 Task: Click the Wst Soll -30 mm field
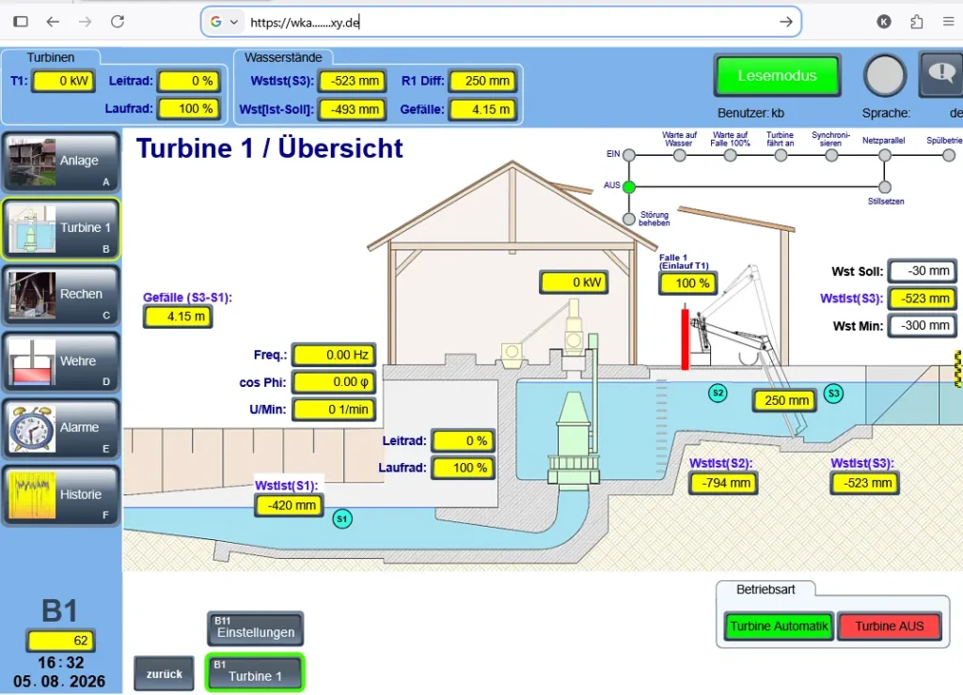point(924,271)
